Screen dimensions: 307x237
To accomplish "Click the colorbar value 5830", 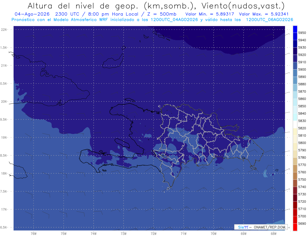I will click(x=302, y=121).
